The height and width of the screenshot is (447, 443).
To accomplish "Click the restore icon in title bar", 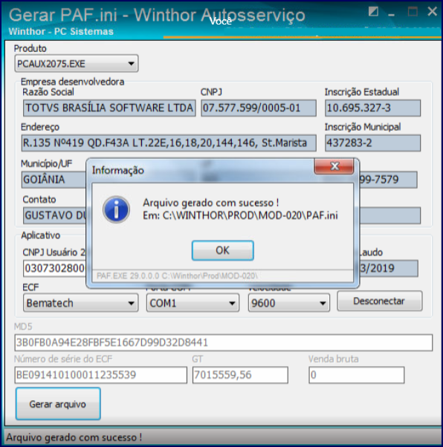I will (373, 12).
